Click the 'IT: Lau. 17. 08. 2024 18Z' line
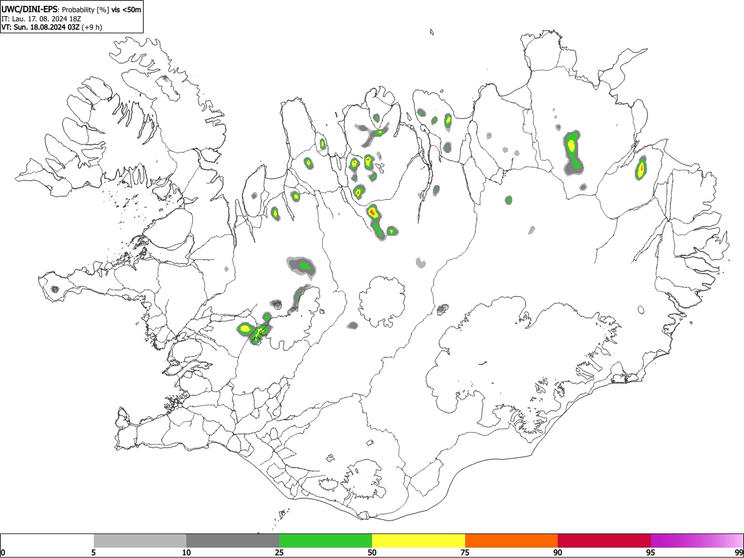The image size is (744, 558). 41,19
